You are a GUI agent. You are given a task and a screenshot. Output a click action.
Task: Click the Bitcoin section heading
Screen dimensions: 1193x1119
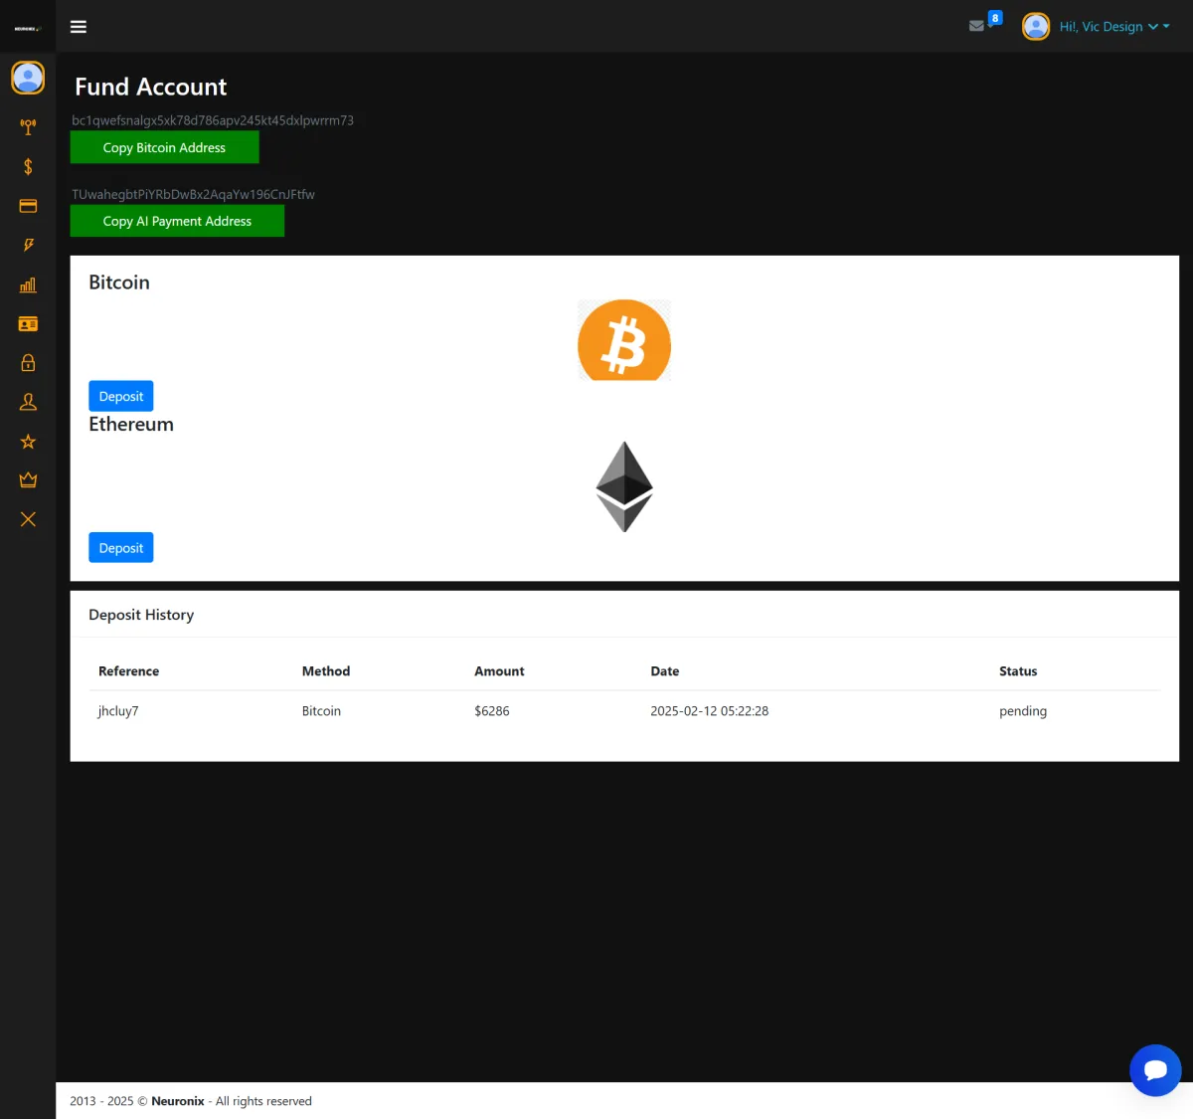[x=119, y=282]
